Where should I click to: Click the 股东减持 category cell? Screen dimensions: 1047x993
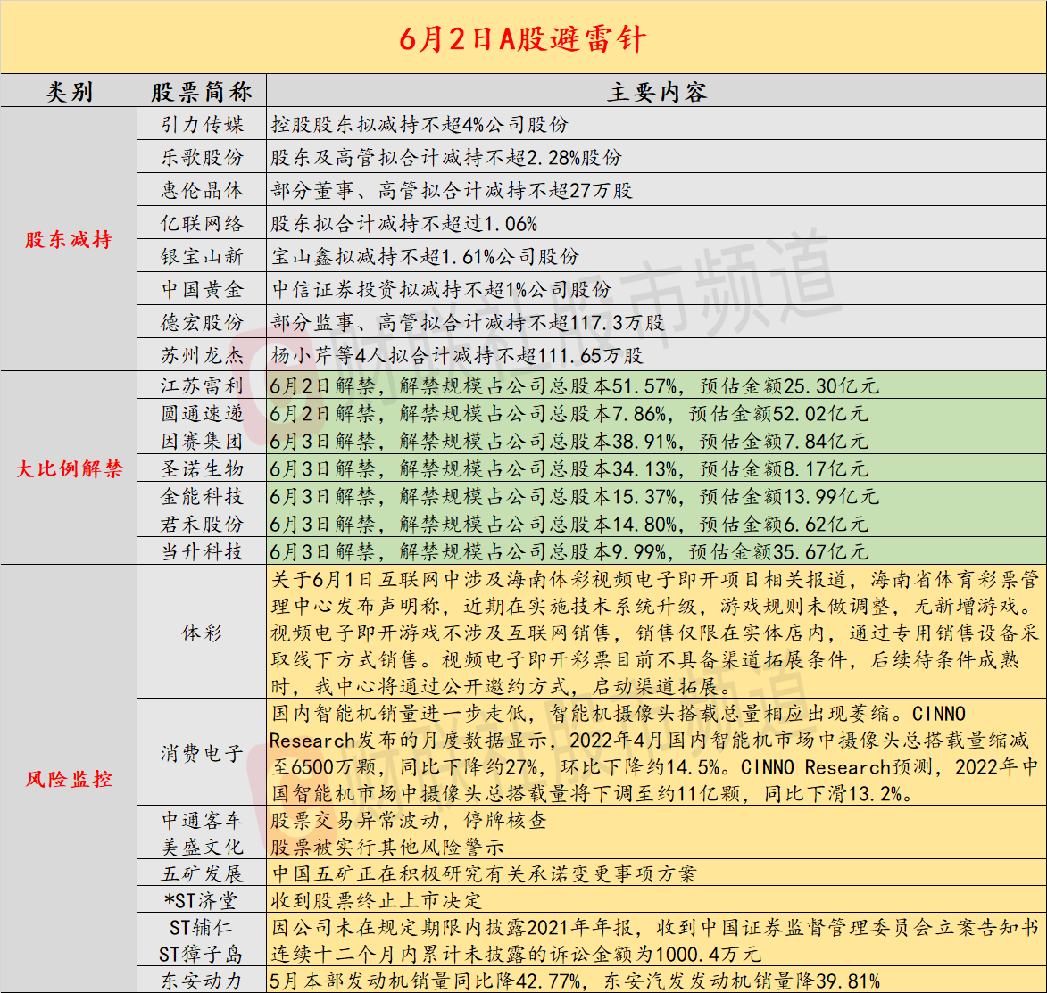coord(69,240)
